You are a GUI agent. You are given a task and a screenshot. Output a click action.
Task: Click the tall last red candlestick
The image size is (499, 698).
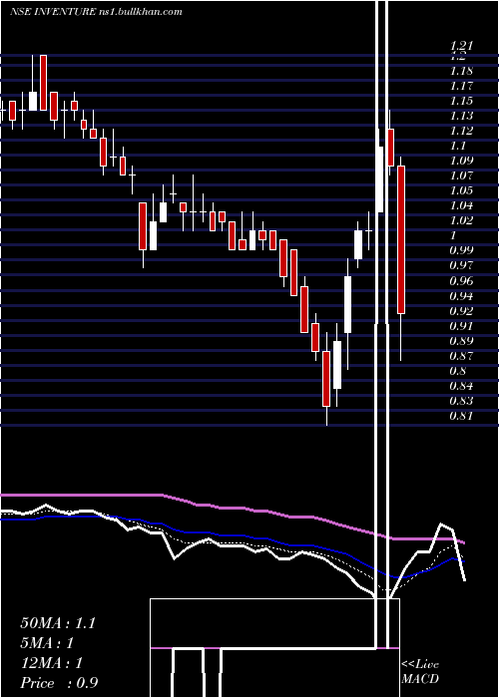coord(401,240)
